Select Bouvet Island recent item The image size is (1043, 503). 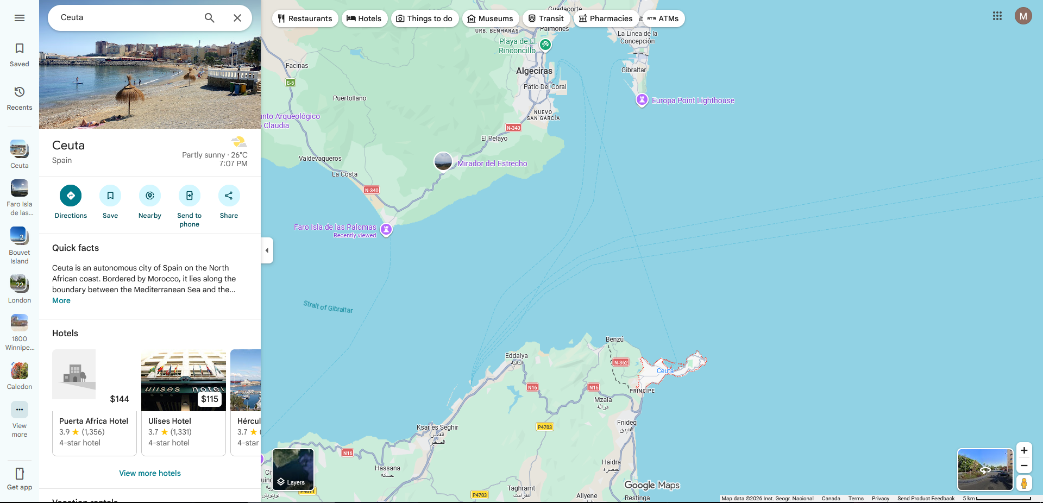pyautogui.click(x=20, y=246)
